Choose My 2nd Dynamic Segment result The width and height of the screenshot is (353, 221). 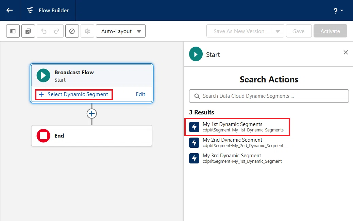tap(237, 143)
